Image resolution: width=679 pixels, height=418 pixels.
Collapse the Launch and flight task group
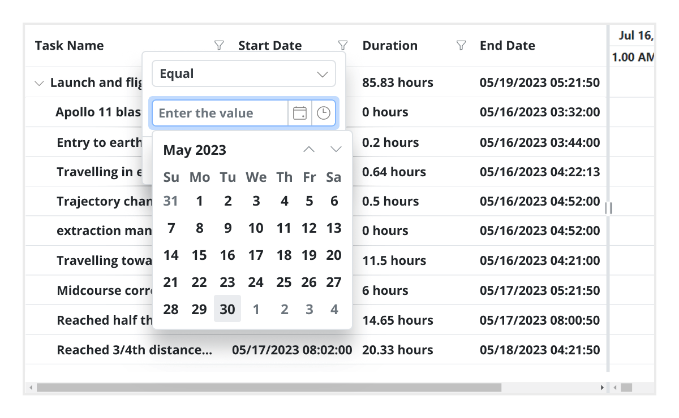39,82
